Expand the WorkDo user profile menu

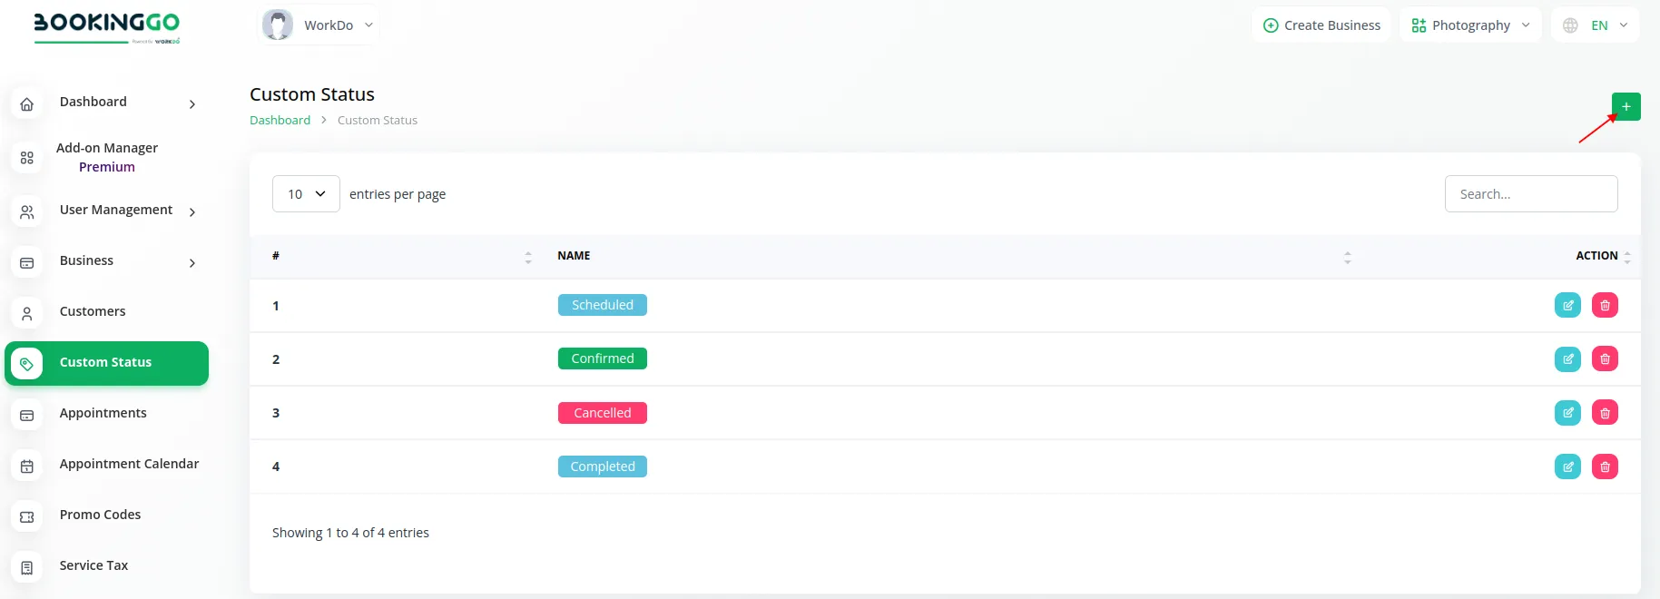tap(319, 25)
